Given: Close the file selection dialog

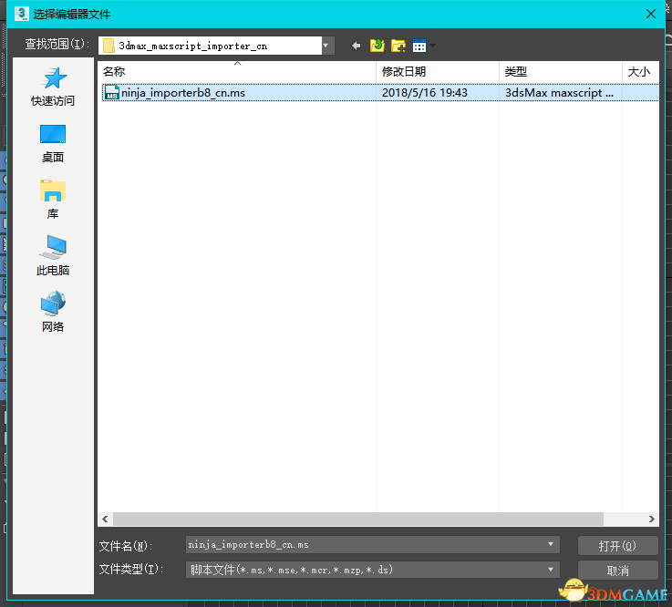Looking at the screenshot, I should click(x=649, y=14).
